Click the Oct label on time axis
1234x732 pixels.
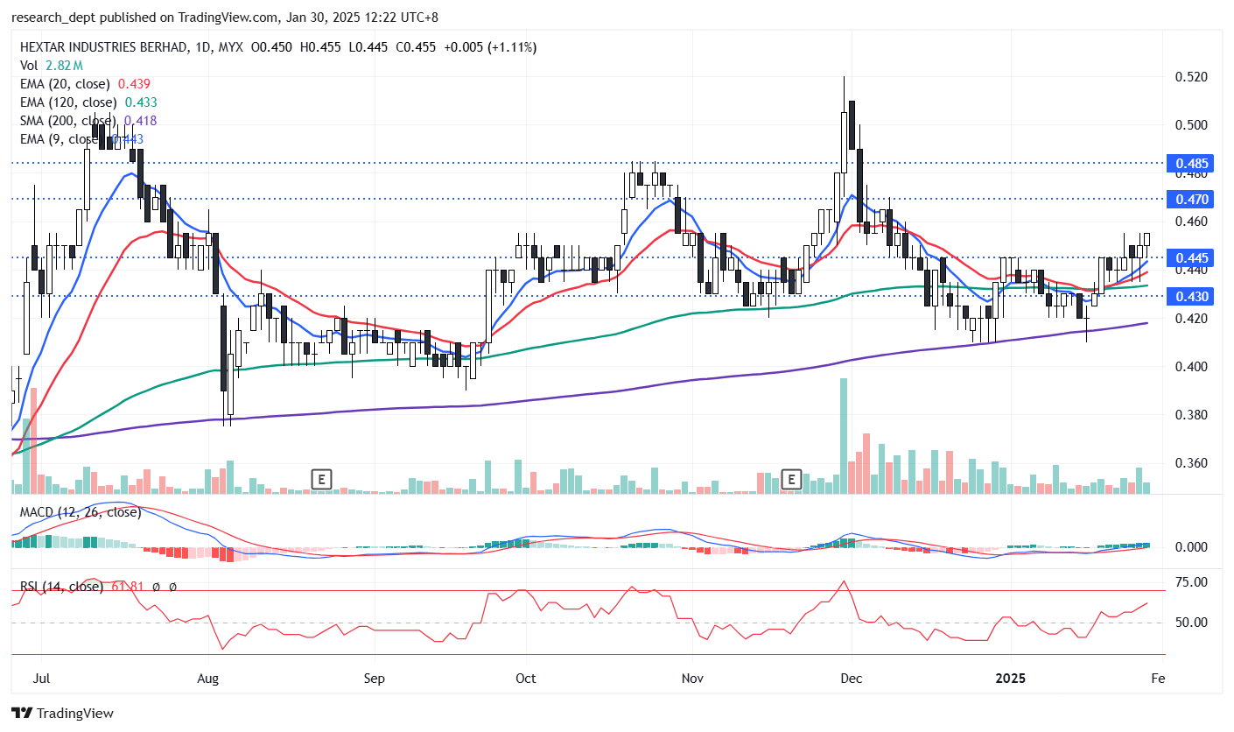tap(525, 679)
